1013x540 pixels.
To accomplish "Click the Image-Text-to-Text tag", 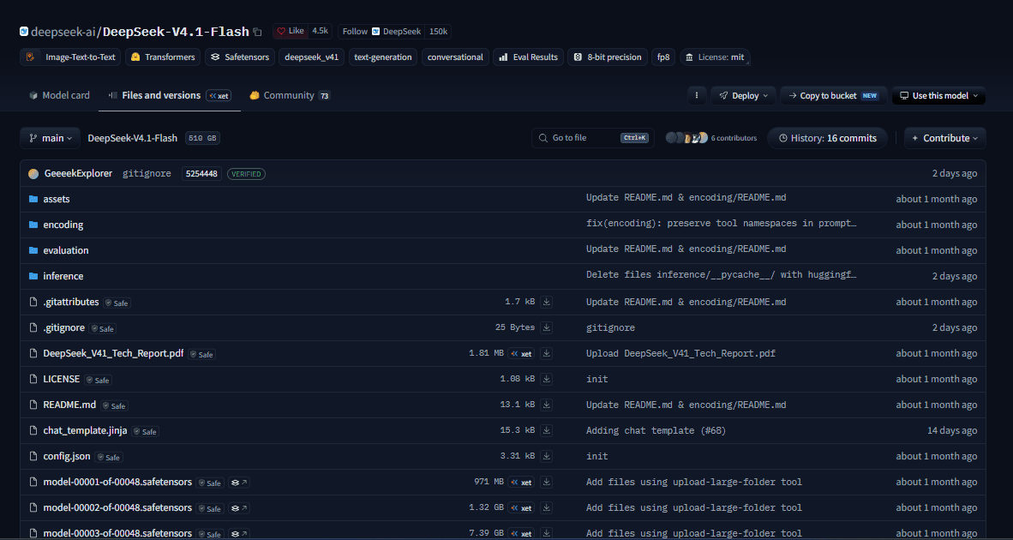I will coord(70,57).
